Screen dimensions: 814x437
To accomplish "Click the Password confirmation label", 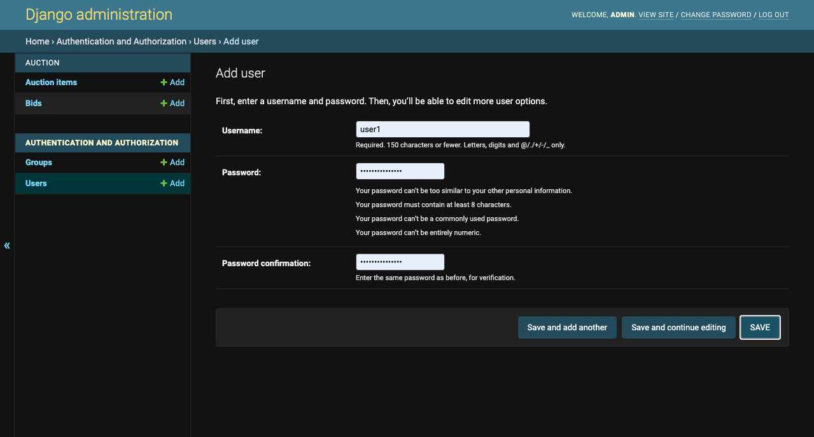I will point(266,263).
